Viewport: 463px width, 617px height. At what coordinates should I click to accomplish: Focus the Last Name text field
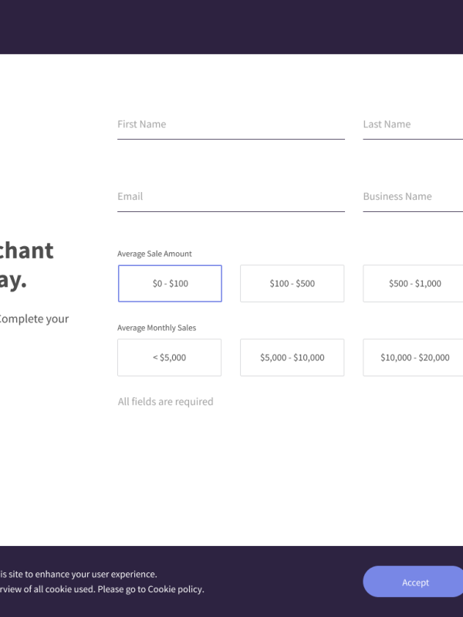point(413,125)
